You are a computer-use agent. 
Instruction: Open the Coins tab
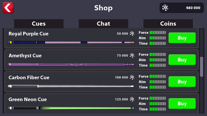coord(168,24)
